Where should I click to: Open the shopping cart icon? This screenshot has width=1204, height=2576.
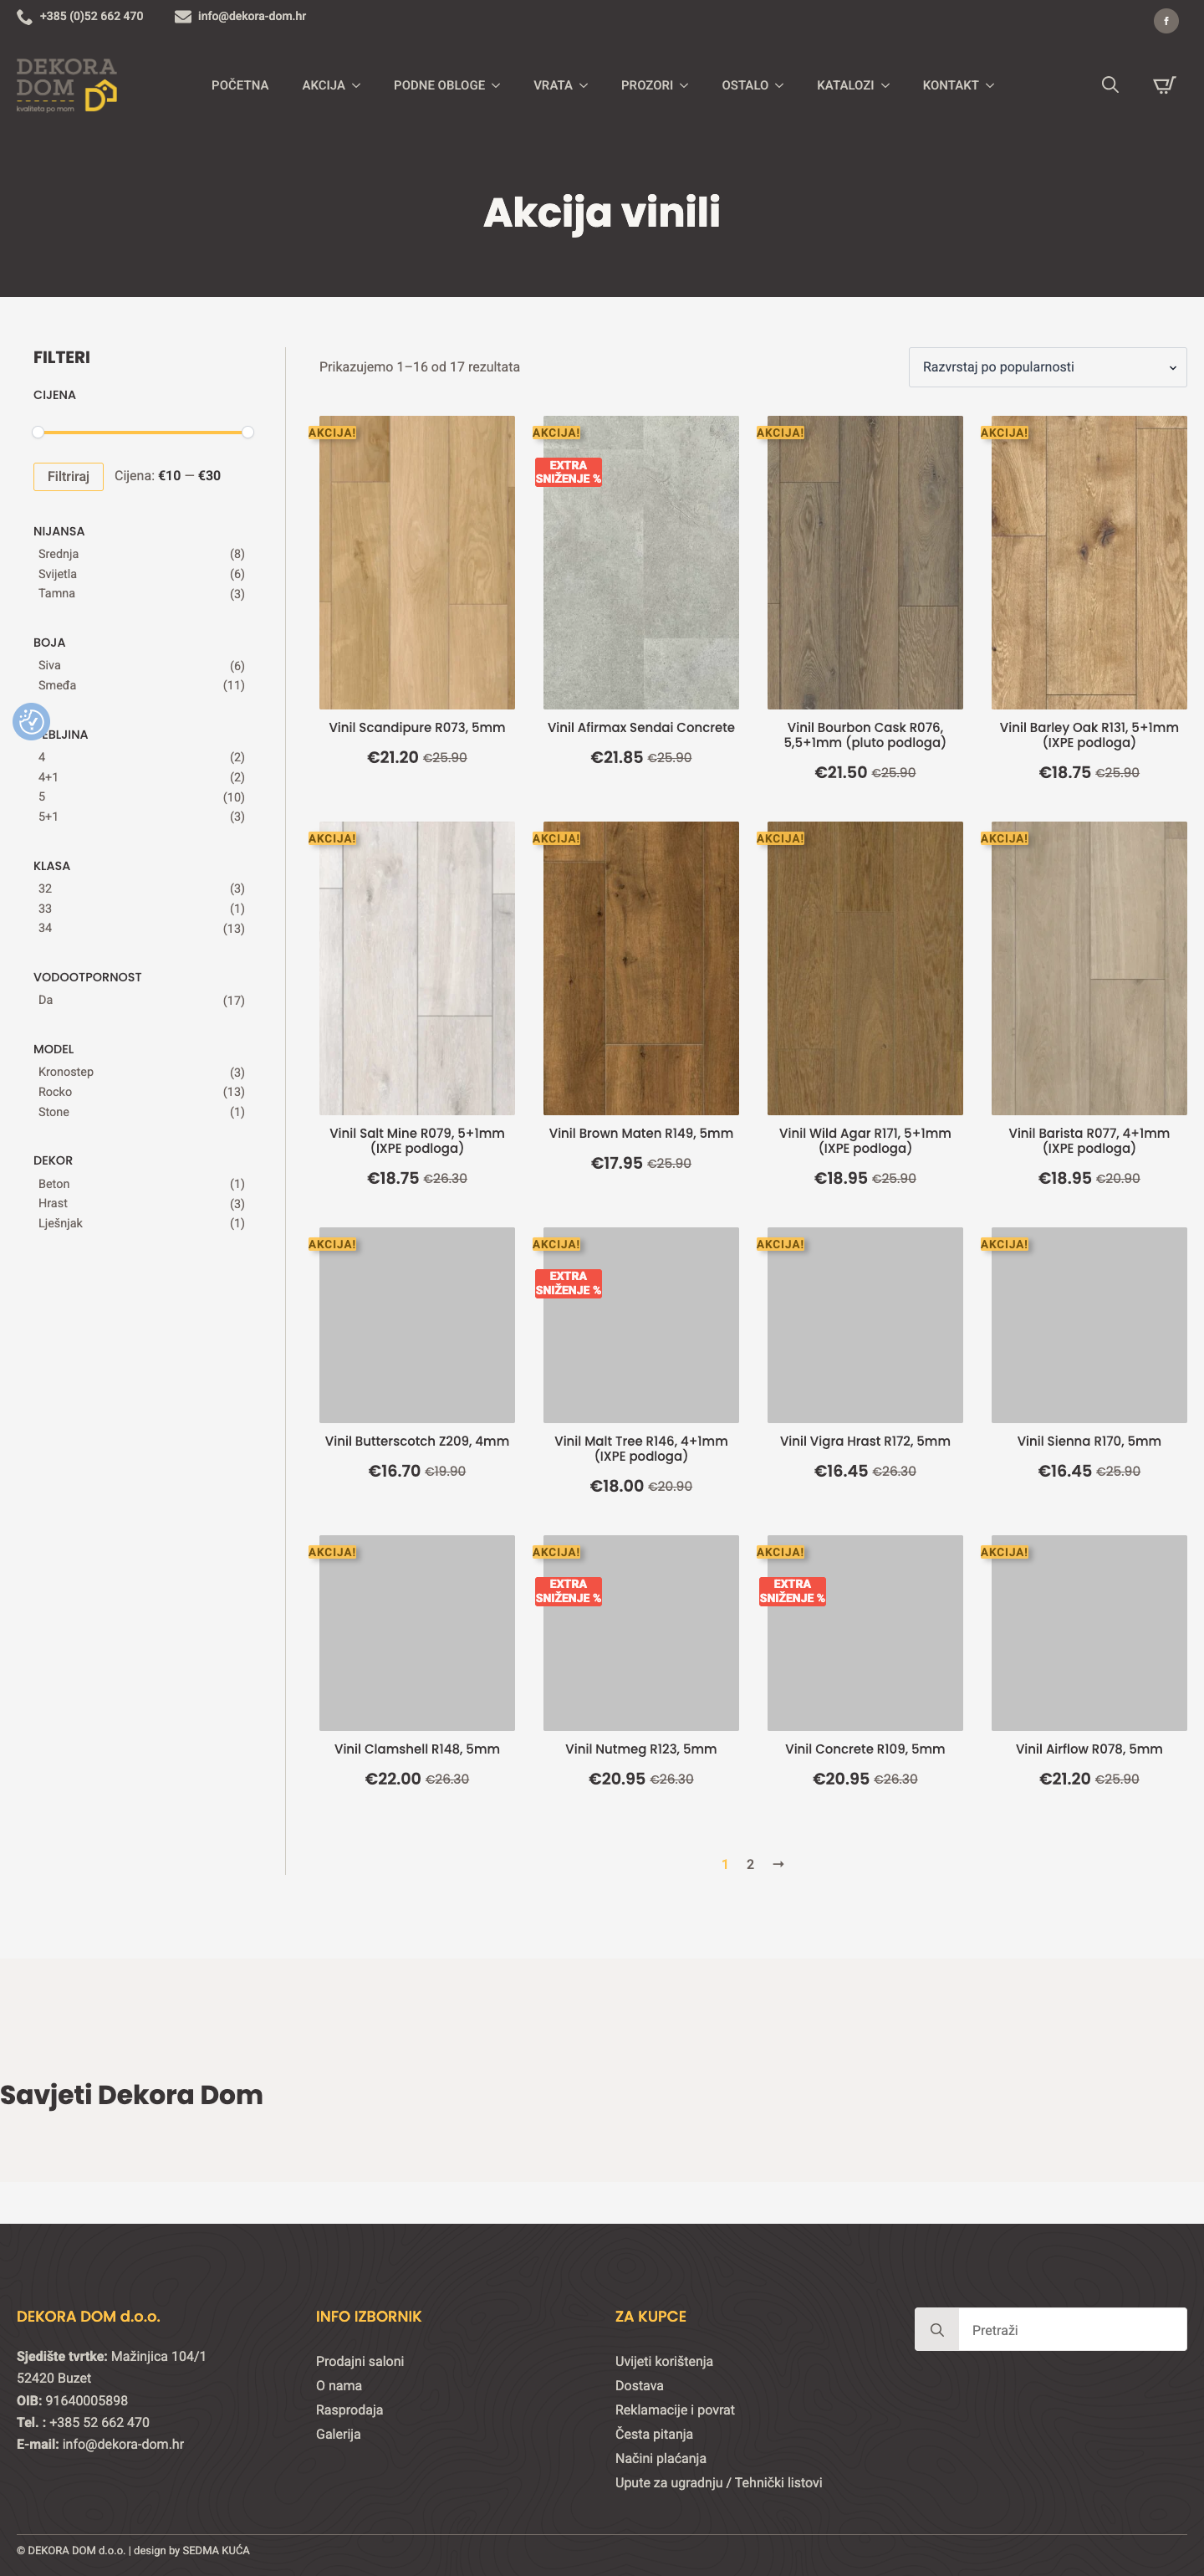click(1164, 85)
